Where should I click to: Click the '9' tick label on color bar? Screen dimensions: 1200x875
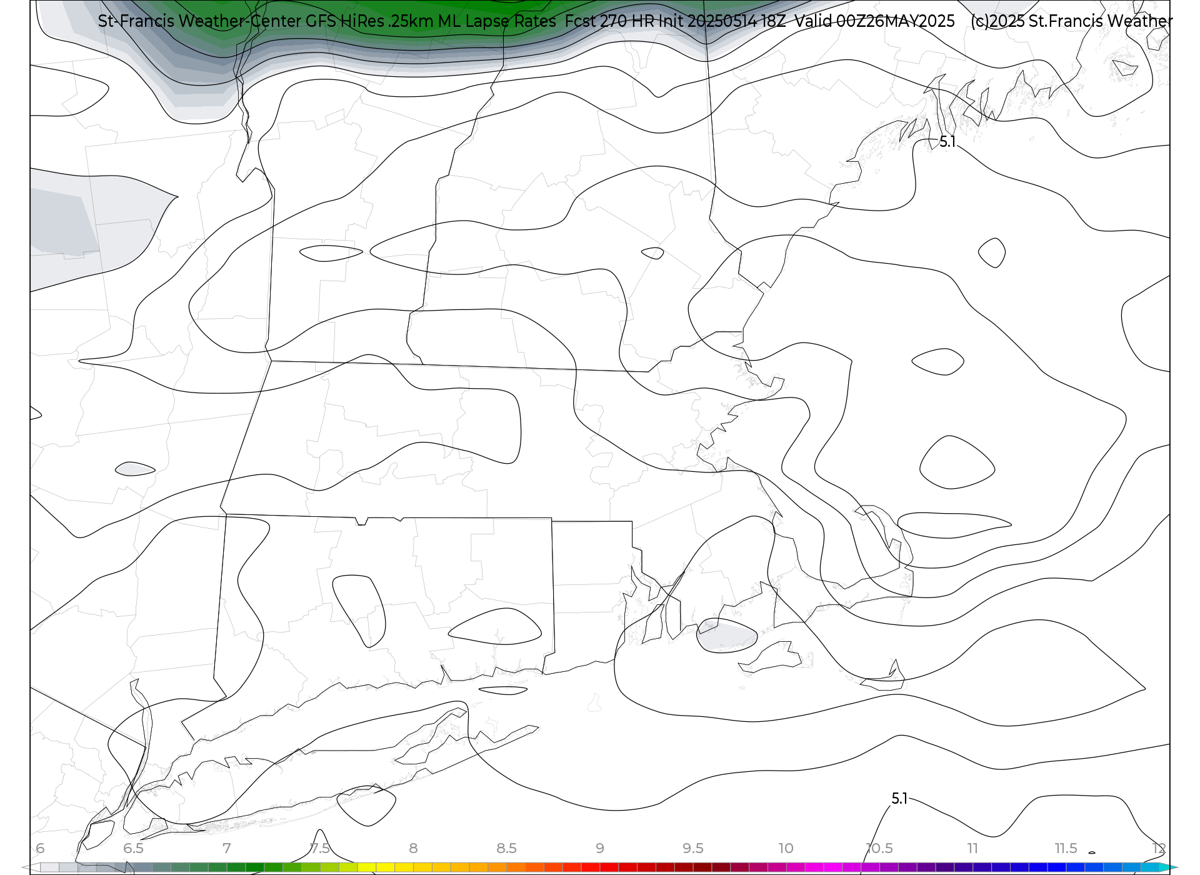pos(600,848)
